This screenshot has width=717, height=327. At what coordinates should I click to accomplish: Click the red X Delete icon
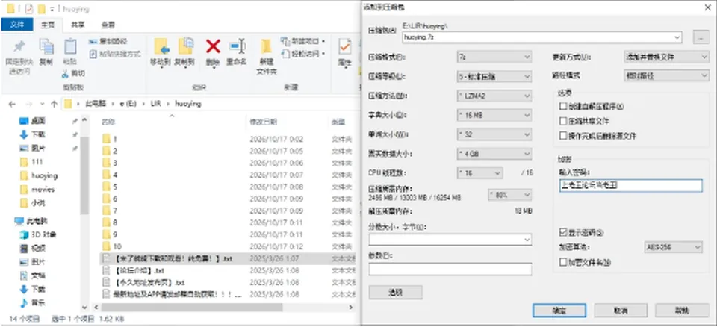[x=213, y=46]
